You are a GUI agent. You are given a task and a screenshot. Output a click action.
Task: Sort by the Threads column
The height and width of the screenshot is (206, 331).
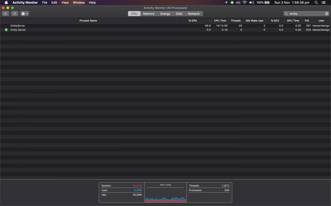click(236, 21)
